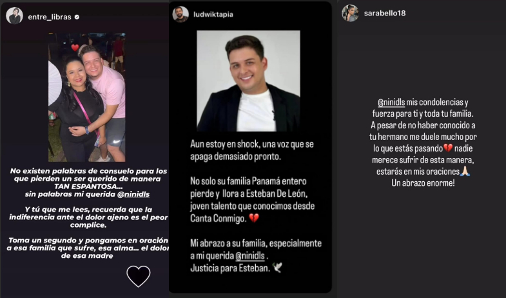Image resolution: width=506 pixels, height=298 pixels.
Task: Click the ludwiktapia username
Action: (x=213, y=14)
